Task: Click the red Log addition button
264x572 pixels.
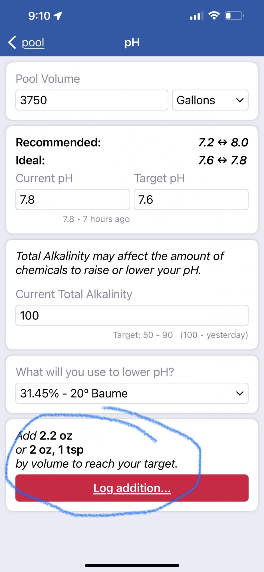Action: pyautogui.click(x=132, y=488)
